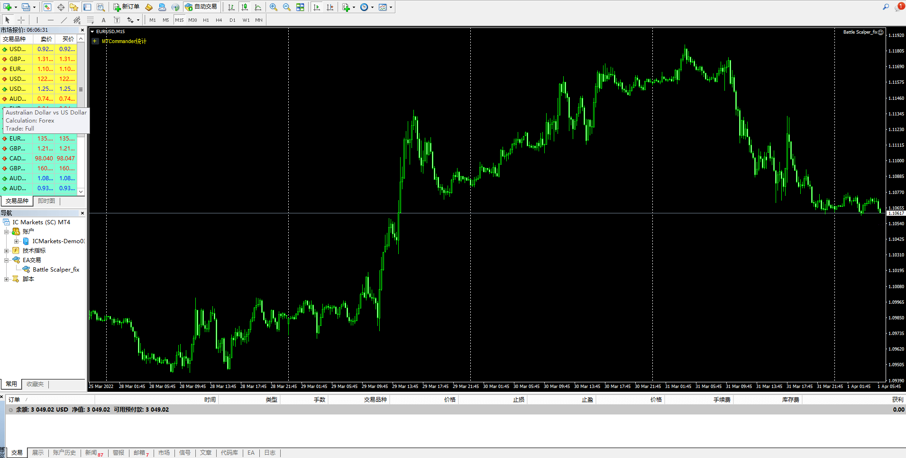Image resolution: width=906 pixels, height=458 pixels.
Task: Select Battle Scalper_fix expert advisor
Action: click(x=55, y=269)
